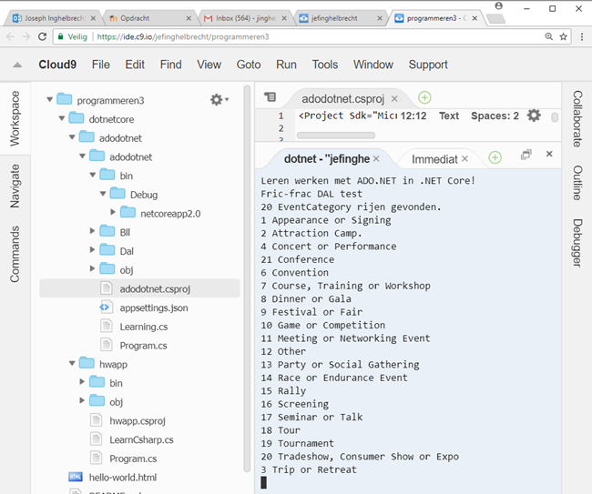Collapse the bin folder under adodotnet

tap(93, 175)
